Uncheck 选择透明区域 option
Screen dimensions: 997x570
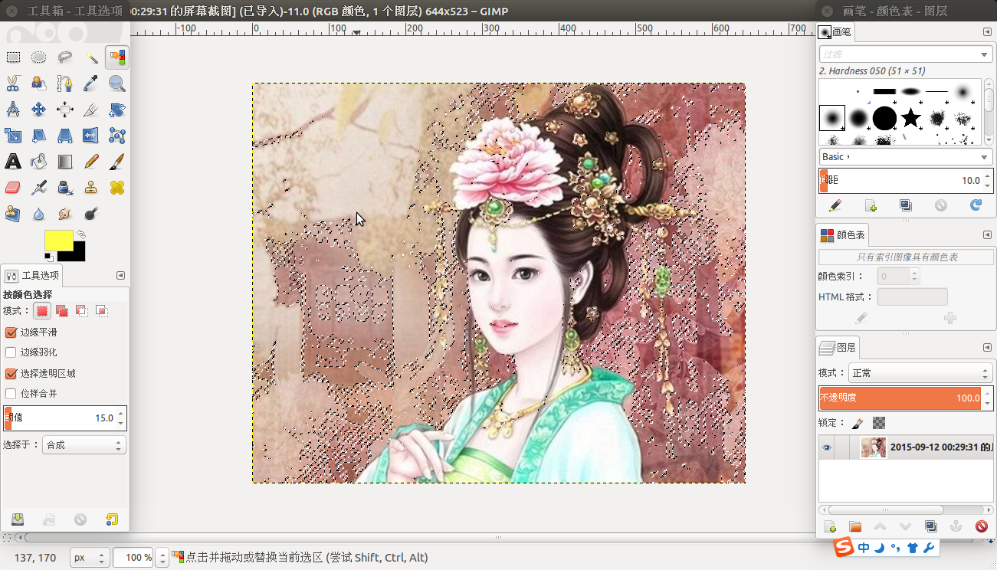coord(11,374)
